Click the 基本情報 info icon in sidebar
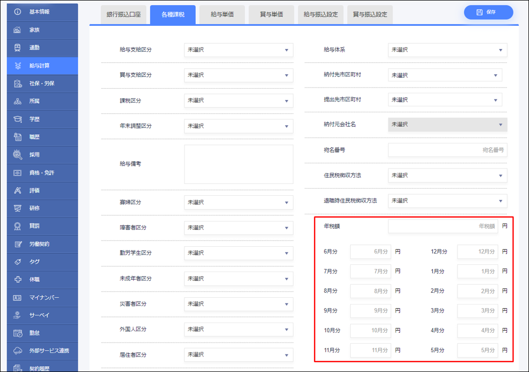529x372 pixels. tap(18, 12)
